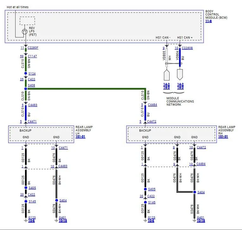Open C4483 link beside pin 5
242x230 pixels.
[x=33, y=105]
